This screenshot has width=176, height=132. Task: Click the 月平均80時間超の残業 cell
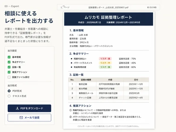(109, 84)
